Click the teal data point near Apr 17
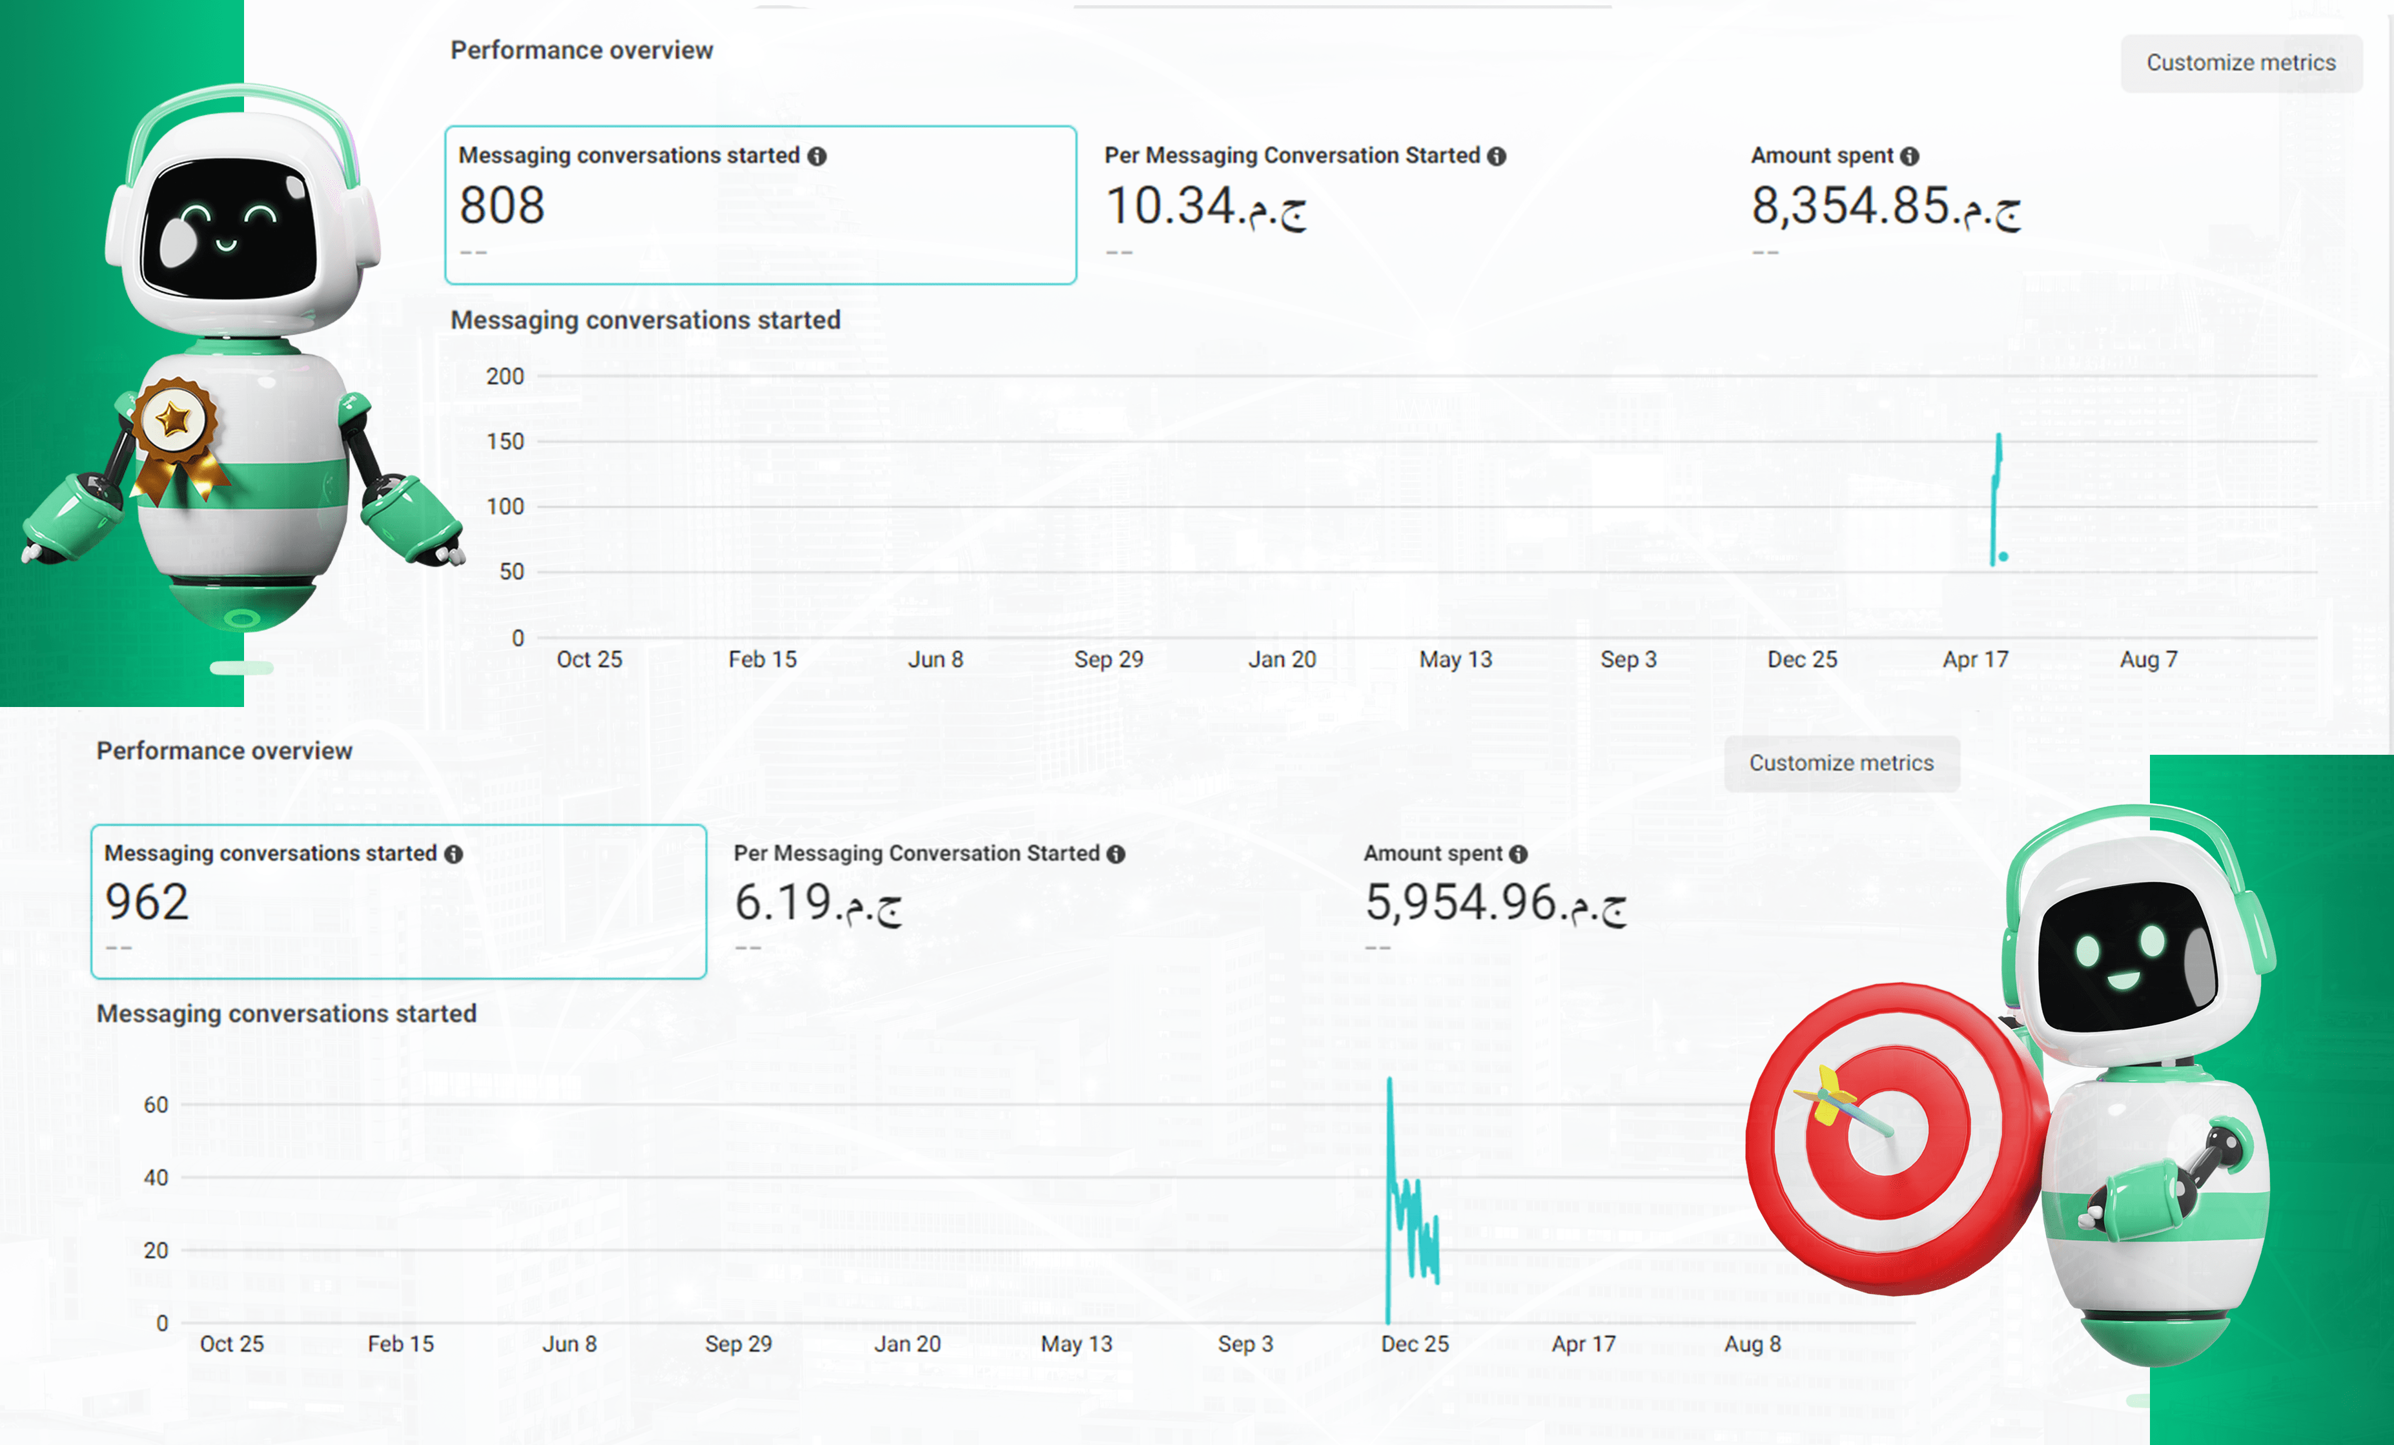The image size is (2394, 1445). tap(2003, 557)
